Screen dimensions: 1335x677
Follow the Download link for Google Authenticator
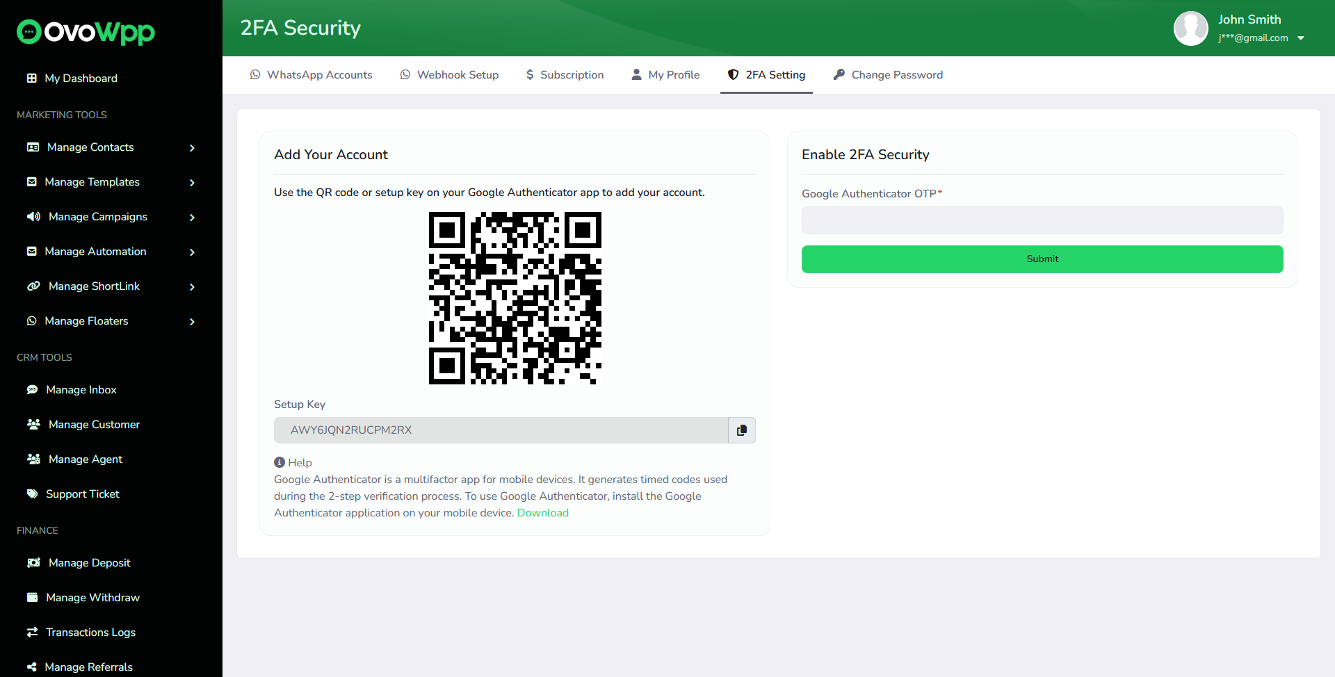(x=542, y=513)
